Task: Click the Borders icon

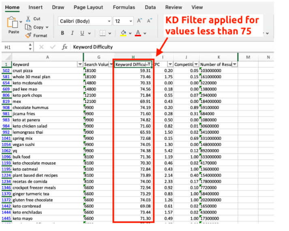Action: [103, 33]
